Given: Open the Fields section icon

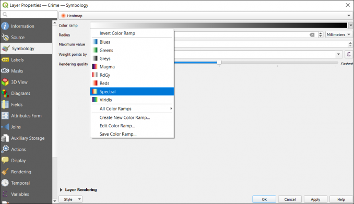Looking at the screenshot, I should pos(5,104).
